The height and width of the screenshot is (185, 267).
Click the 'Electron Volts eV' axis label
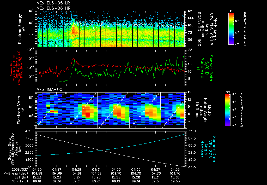(x=20, y=110)
